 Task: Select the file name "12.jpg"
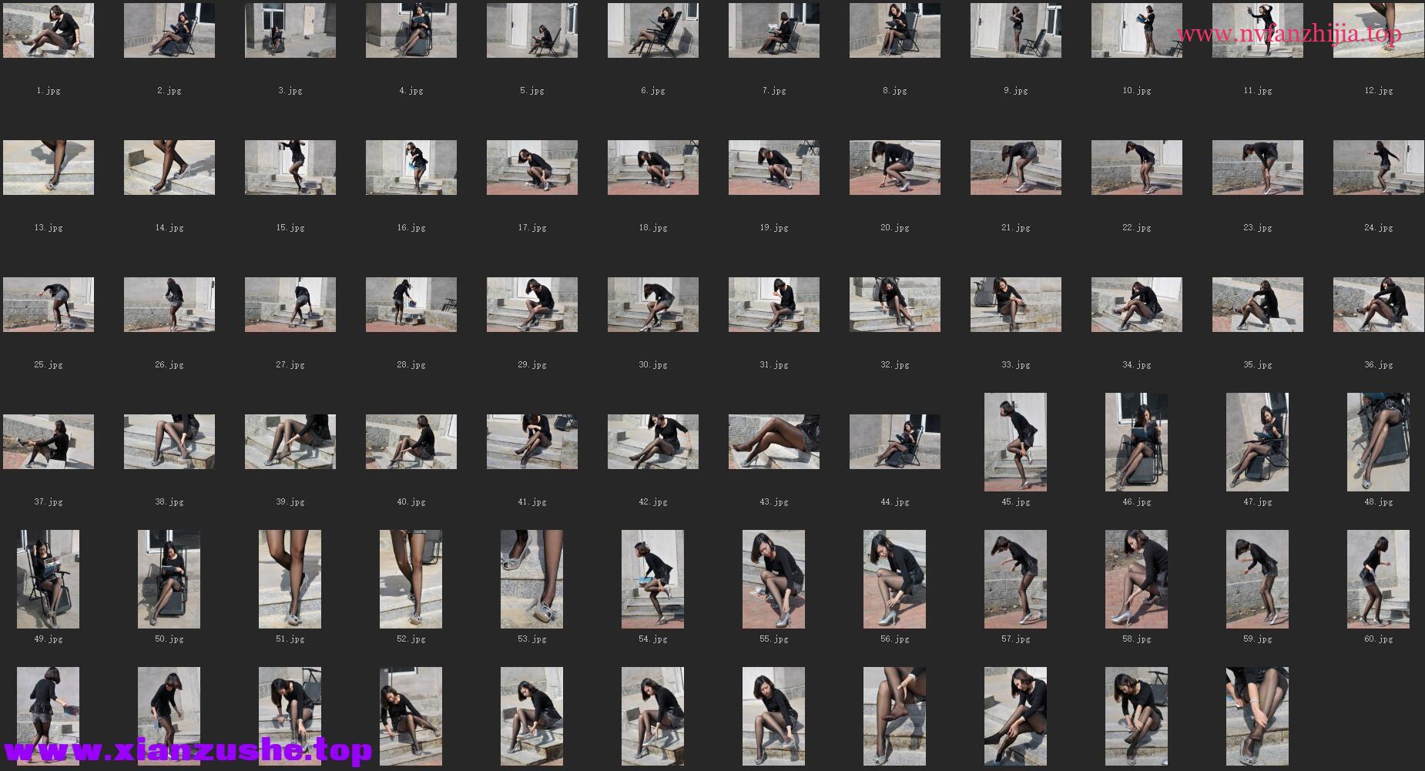pos(1379,91)
